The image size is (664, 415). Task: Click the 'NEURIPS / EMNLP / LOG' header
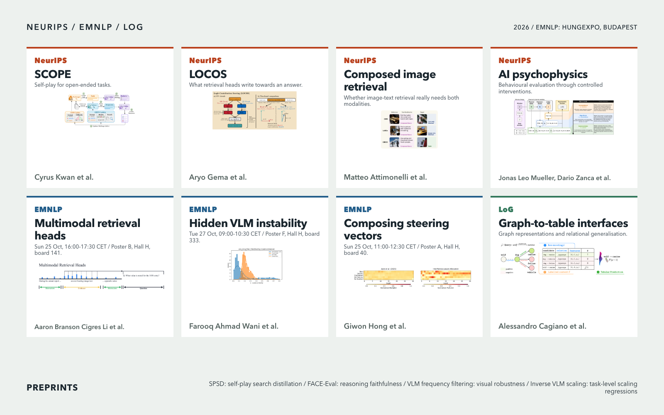(x=85, y=27)
